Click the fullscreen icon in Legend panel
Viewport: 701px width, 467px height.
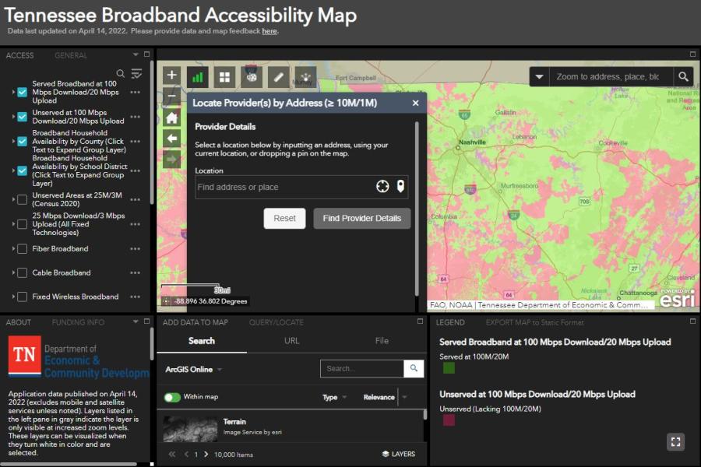pos(675,442)
